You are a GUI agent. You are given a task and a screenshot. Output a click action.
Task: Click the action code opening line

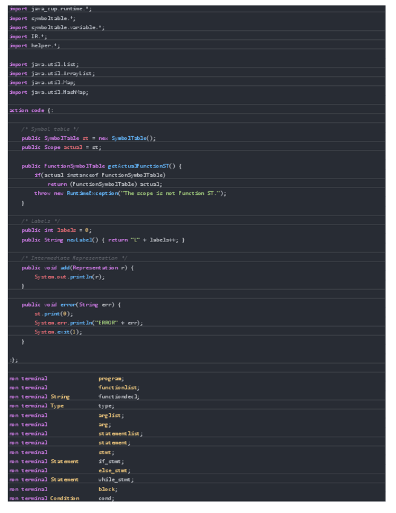coord(31,110)
